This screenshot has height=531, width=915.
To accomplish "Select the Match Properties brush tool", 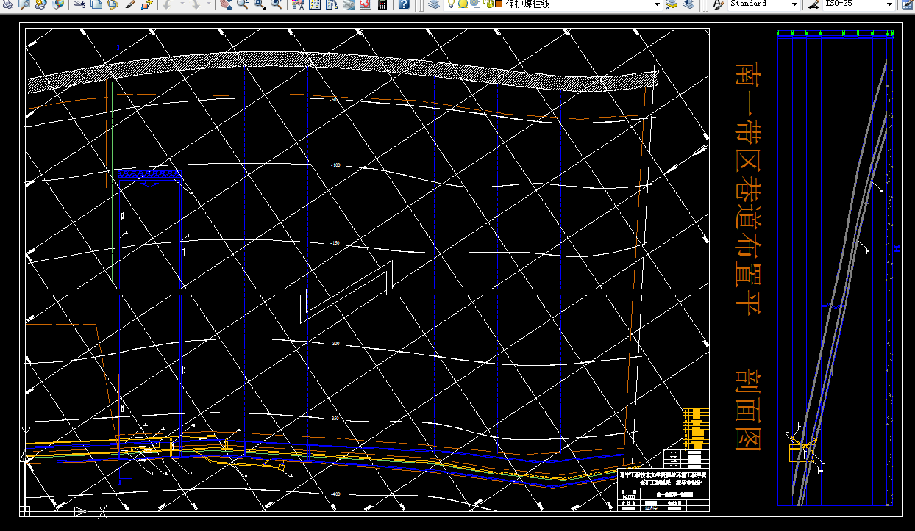I will click(130, 4).
